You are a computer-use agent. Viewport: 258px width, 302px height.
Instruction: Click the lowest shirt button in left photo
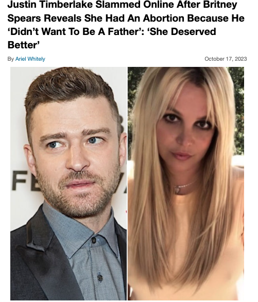100,277
